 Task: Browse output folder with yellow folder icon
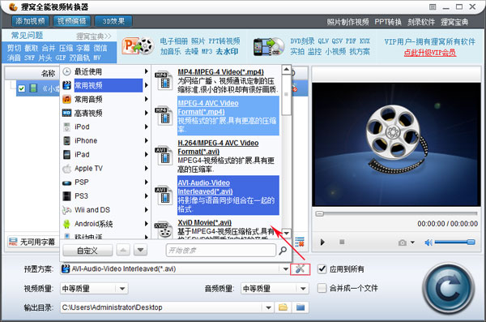click(283, 307)
